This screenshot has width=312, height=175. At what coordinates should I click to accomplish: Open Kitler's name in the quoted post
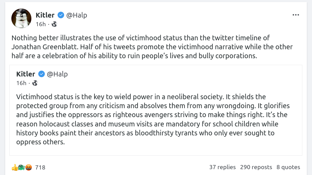[26, 74]
